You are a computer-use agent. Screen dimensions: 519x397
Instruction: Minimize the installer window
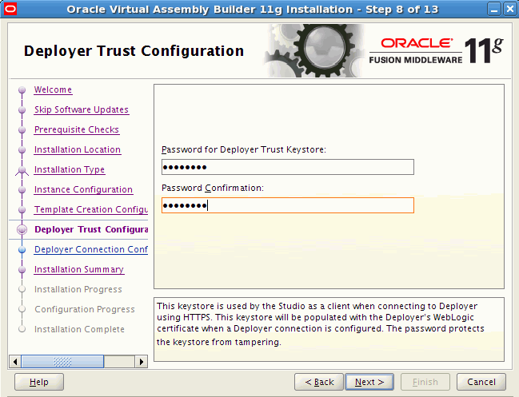494,9
